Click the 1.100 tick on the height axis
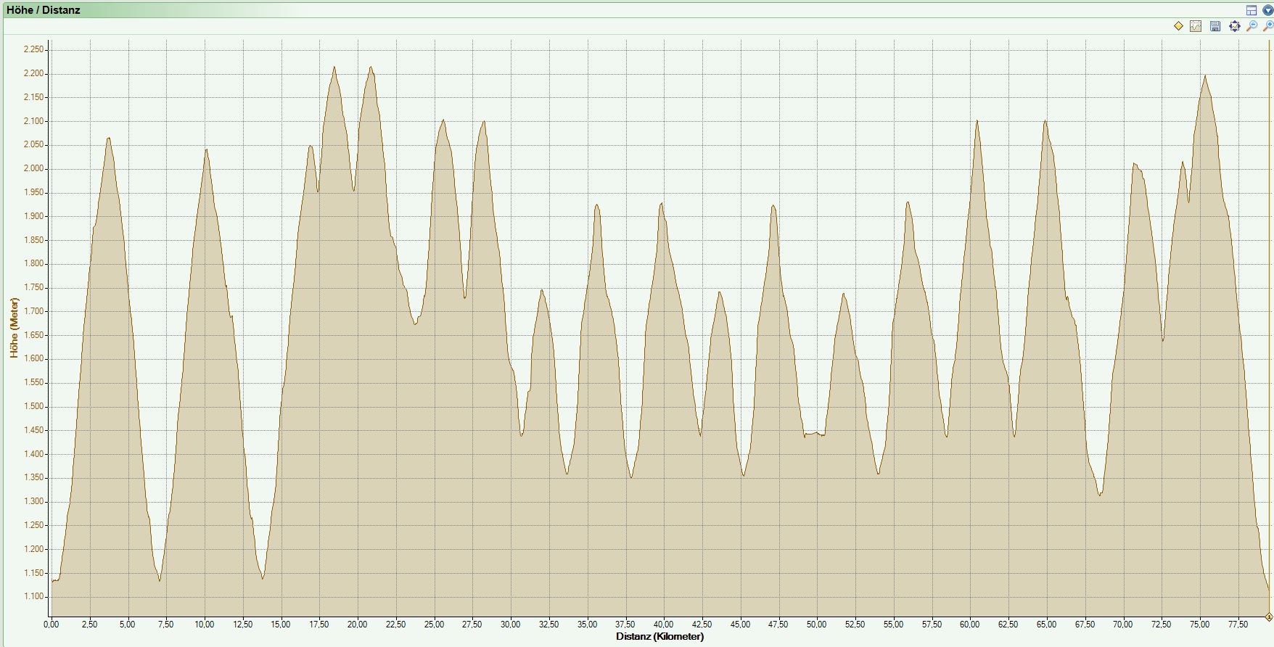 [33, 597]
